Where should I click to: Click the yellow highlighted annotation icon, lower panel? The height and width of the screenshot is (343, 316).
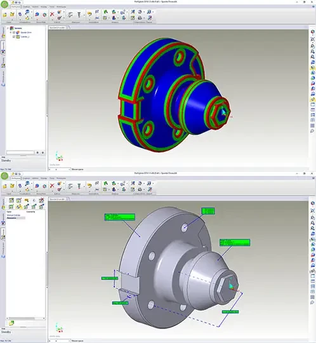pos(19,206)
